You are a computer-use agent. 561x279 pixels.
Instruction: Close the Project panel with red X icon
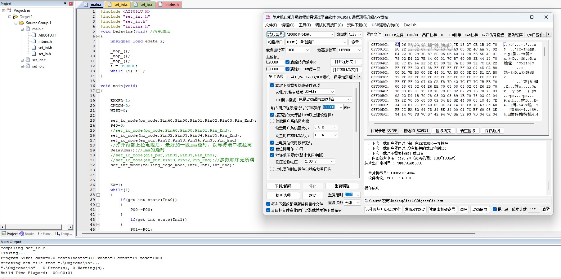pos(70,4)
